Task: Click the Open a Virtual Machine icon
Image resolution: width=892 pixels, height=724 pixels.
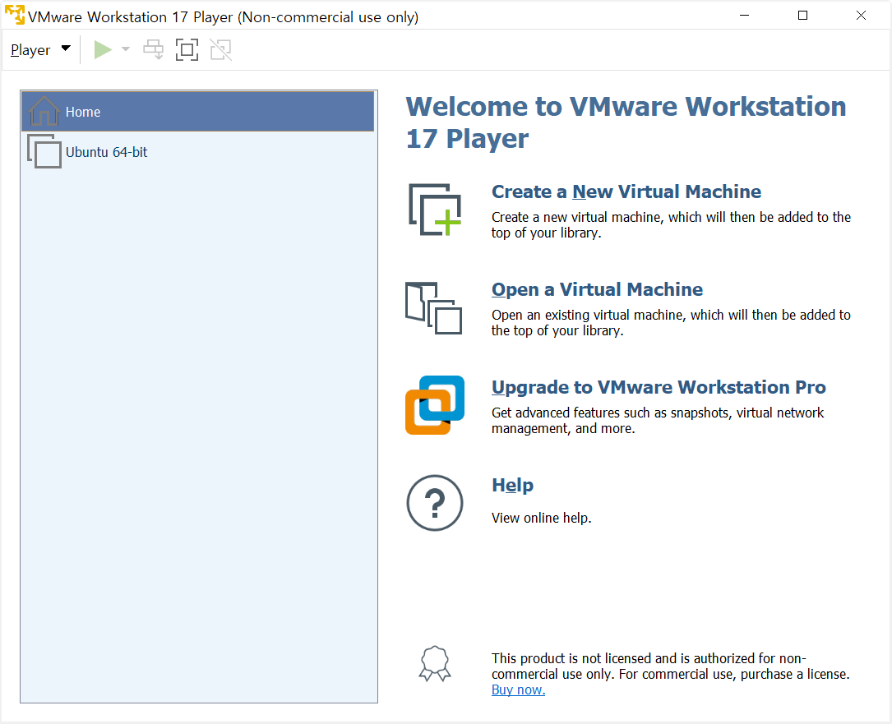Action: coord(433,307)
